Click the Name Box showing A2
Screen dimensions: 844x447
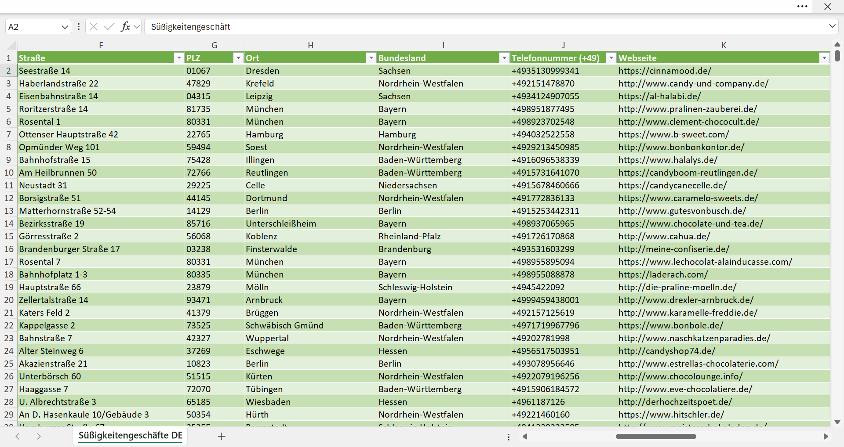(33, 27)
